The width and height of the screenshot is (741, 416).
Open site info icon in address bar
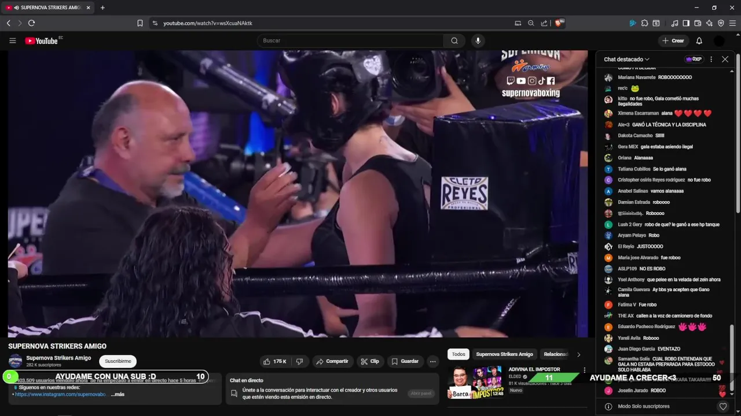point(154,23)
